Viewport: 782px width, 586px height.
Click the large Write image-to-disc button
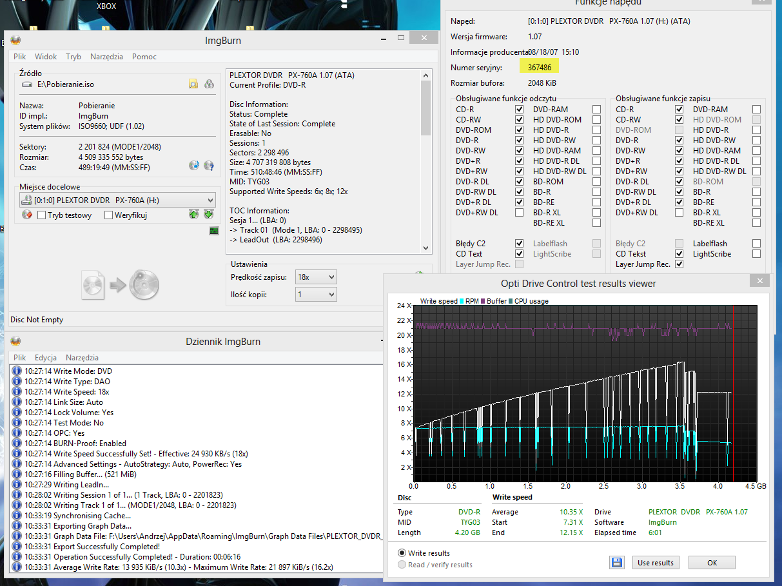click(121, 285)
